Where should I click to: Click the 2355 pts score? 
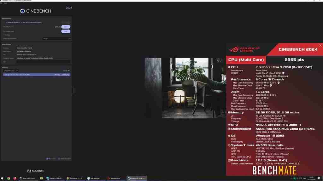tap(294, 59)
